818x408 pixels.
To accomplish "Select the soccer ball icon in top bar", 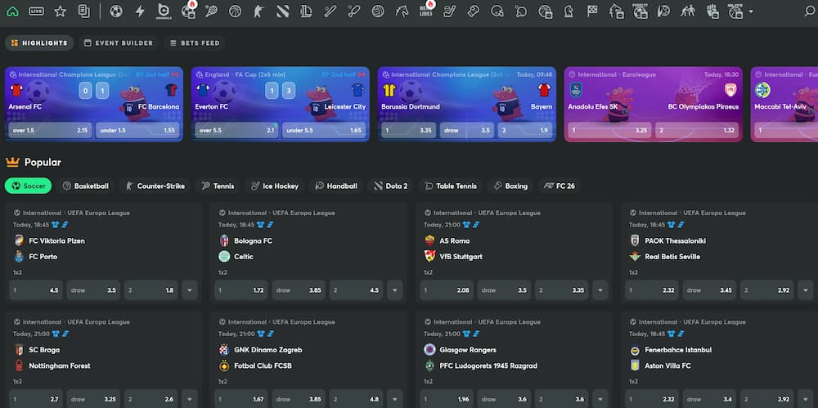I will click(116, 11).
